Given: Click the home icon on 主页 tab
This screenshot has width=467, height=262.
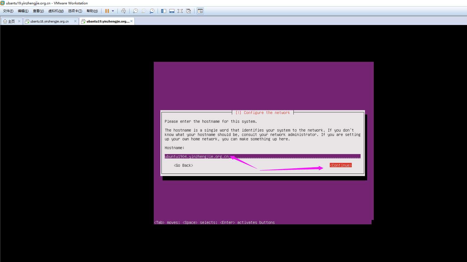Looking at the screenshot, I should tap(5, 21).
